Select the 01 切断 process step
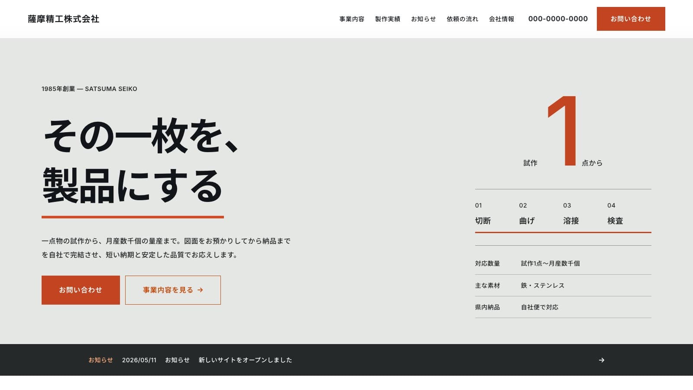Image resolution: width=693 pixels, height=390 pixels. coord(483,214)
